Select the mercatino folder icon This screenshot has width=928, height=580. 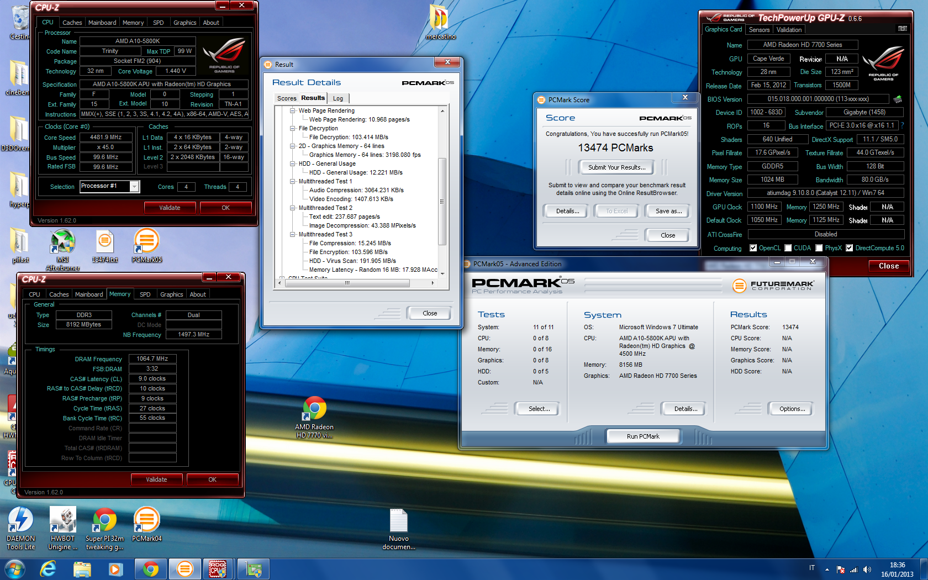click(x=440, y=23)
